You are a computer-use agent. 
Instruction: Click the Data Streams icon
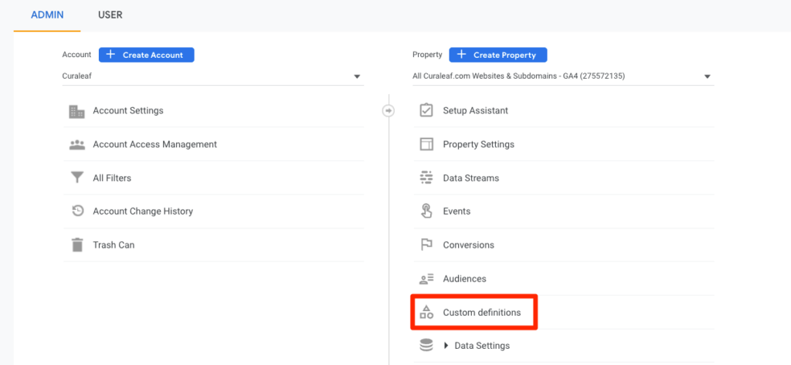click(x=426, y=178)
